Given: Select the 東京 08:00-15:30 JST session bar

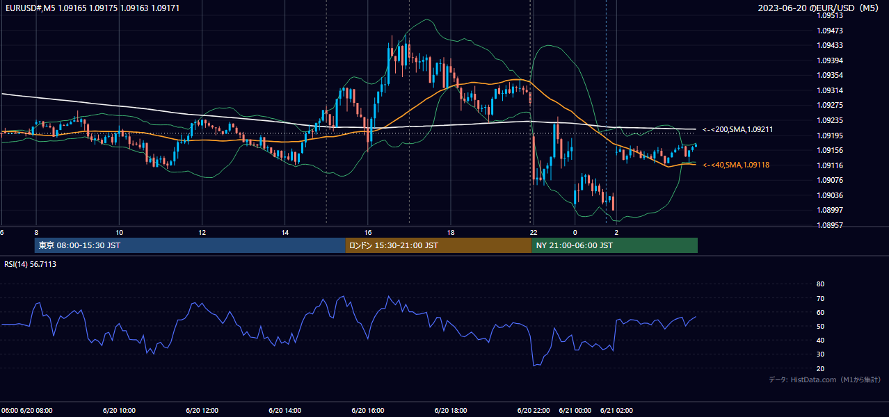Looking at the screenshot, I should [190, 245].
